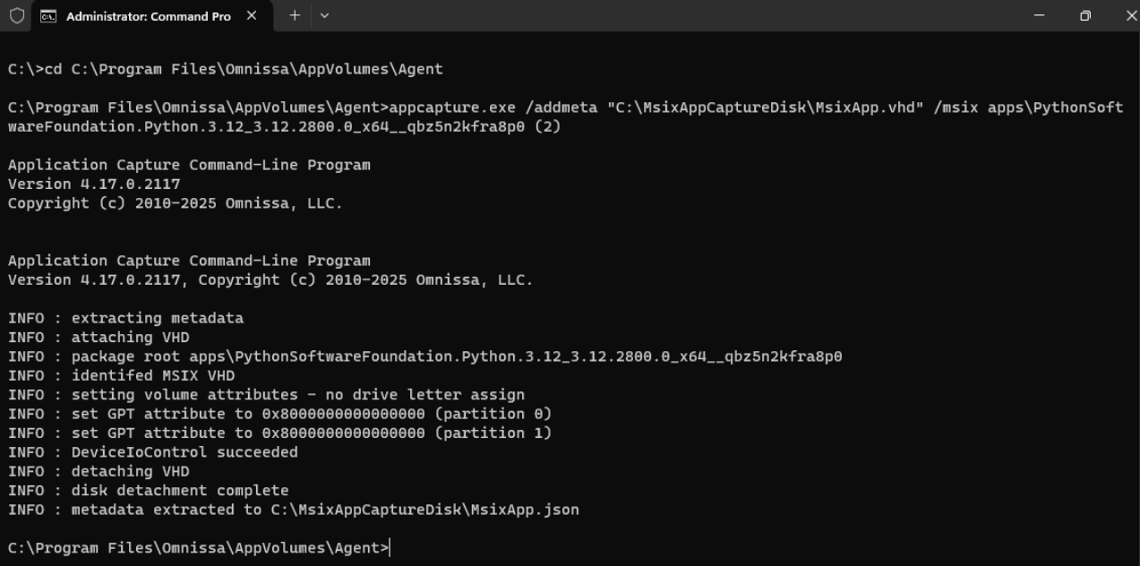Click the Command Prompt icon on the tab
This screenshot has height=566, width=1140.
[48, 16]
